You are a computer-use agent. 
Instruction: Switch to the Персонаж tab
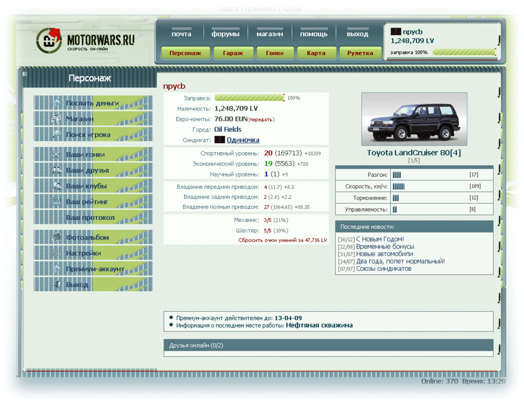pyautogui.click(x=185, y=53)
